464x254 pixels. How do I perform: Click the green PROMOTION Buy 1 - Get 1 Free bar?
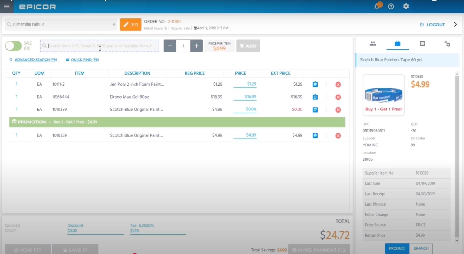tap(177, 122)
